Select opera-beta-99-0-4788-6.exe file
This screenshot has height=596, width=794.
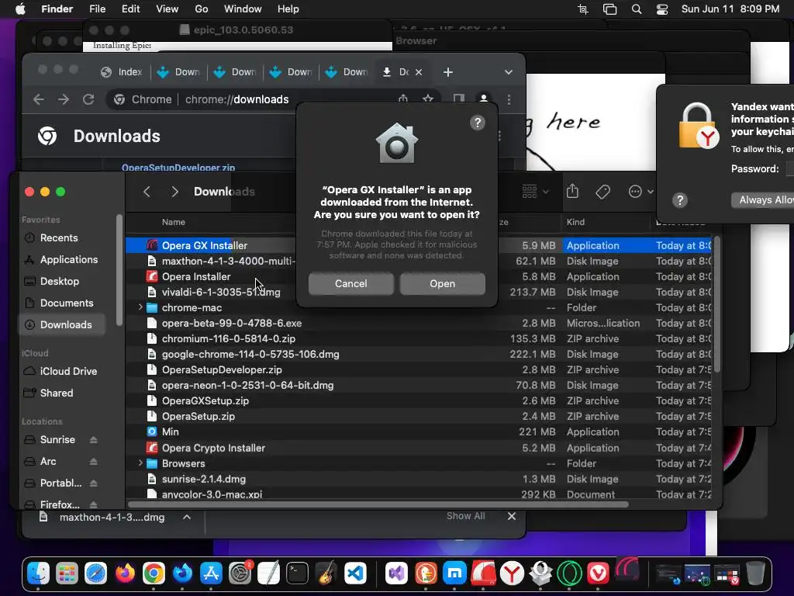pos(418,324)
